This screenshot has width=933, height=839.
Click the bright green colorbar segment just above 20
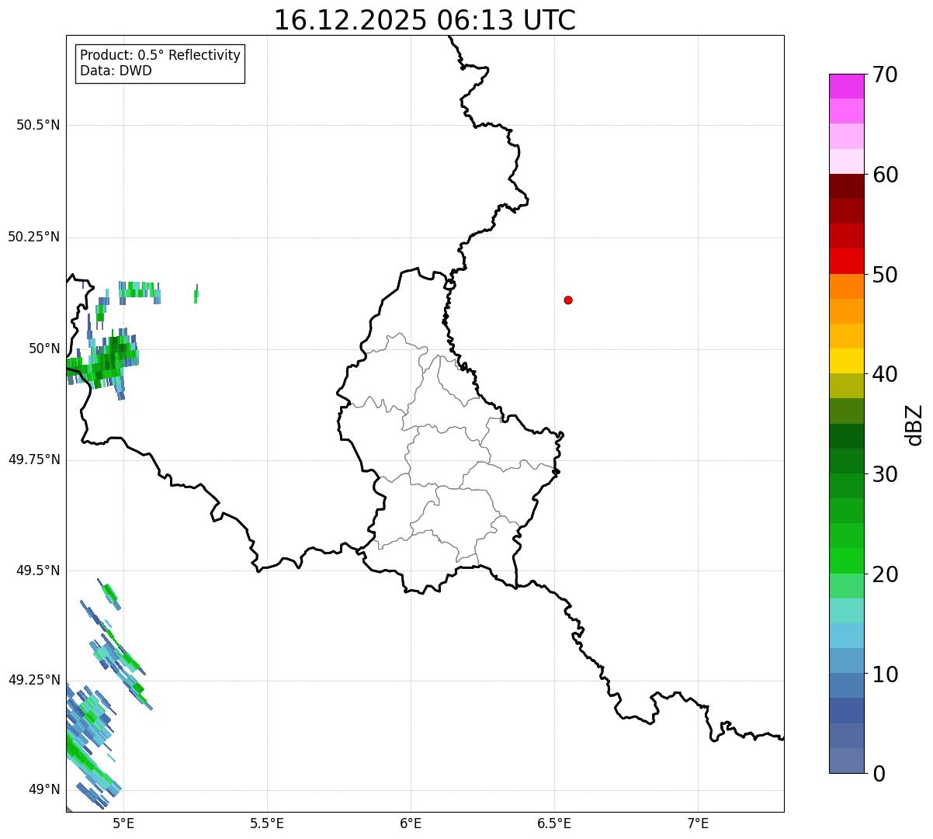click(x=846, y=561)
